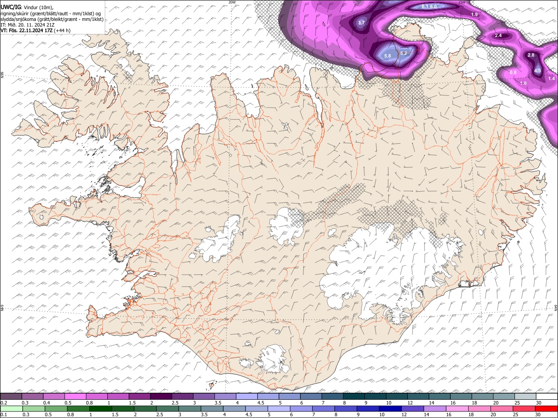Click the pale green swatch above 0.1 in lower legend
This screenshot has width=558, height=418.
pyautogui.click(x=11, y=408)
